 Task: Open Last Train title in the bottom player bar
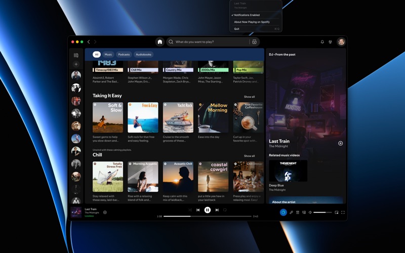(x=91, y=209)
